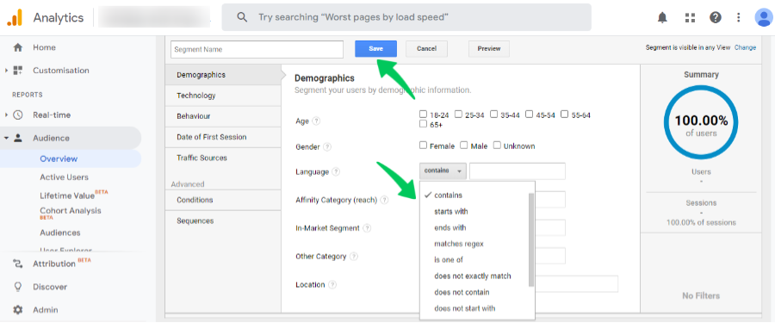
Task: Click the dropdown list scrollbar
Action: [x=531, y=239]
